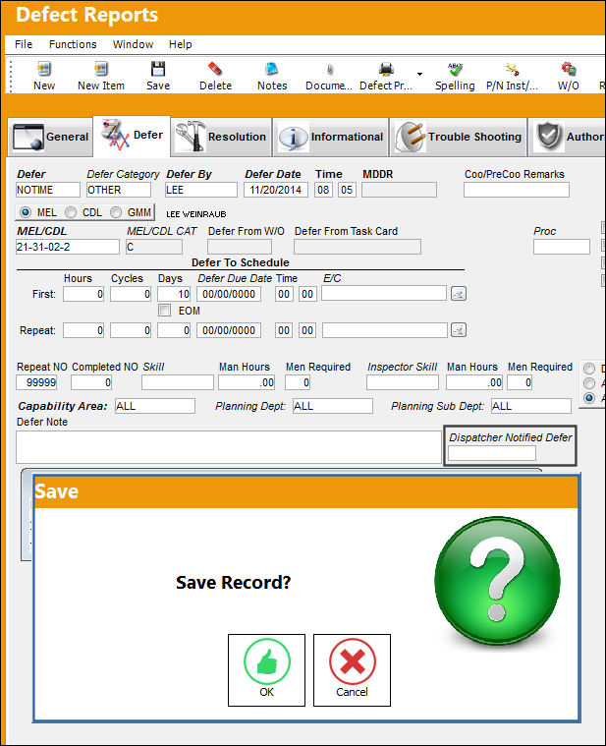Open the Help menu
The width and height of the screenshot is (606, 746).
click(180, 44)
